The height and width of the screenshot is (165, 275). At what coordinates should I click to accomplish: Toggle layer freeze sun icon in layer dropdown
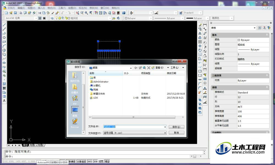(60, 18)
